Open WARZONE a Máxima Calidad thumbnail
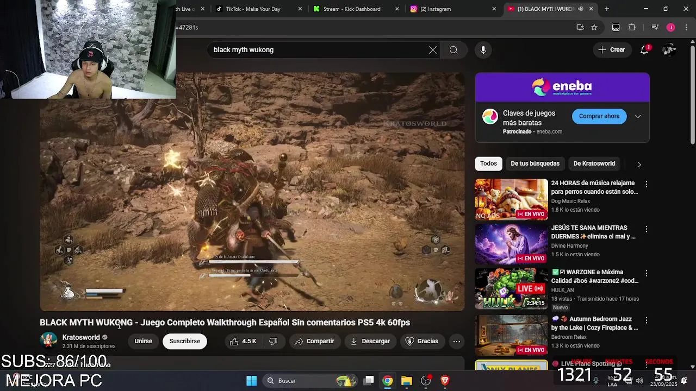The width and height of the screenshot is (696, 391). pyautogui.click(x=512, y=288)
